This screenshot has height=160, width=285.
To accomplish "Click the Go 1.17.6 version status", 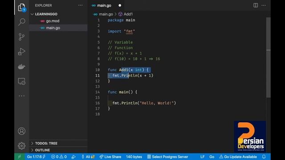I will (x=36, y=157).
